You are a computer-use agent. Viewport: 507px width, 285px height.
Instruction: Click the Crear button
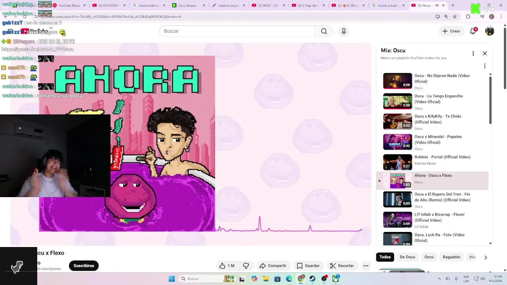[x=451, y=31]
